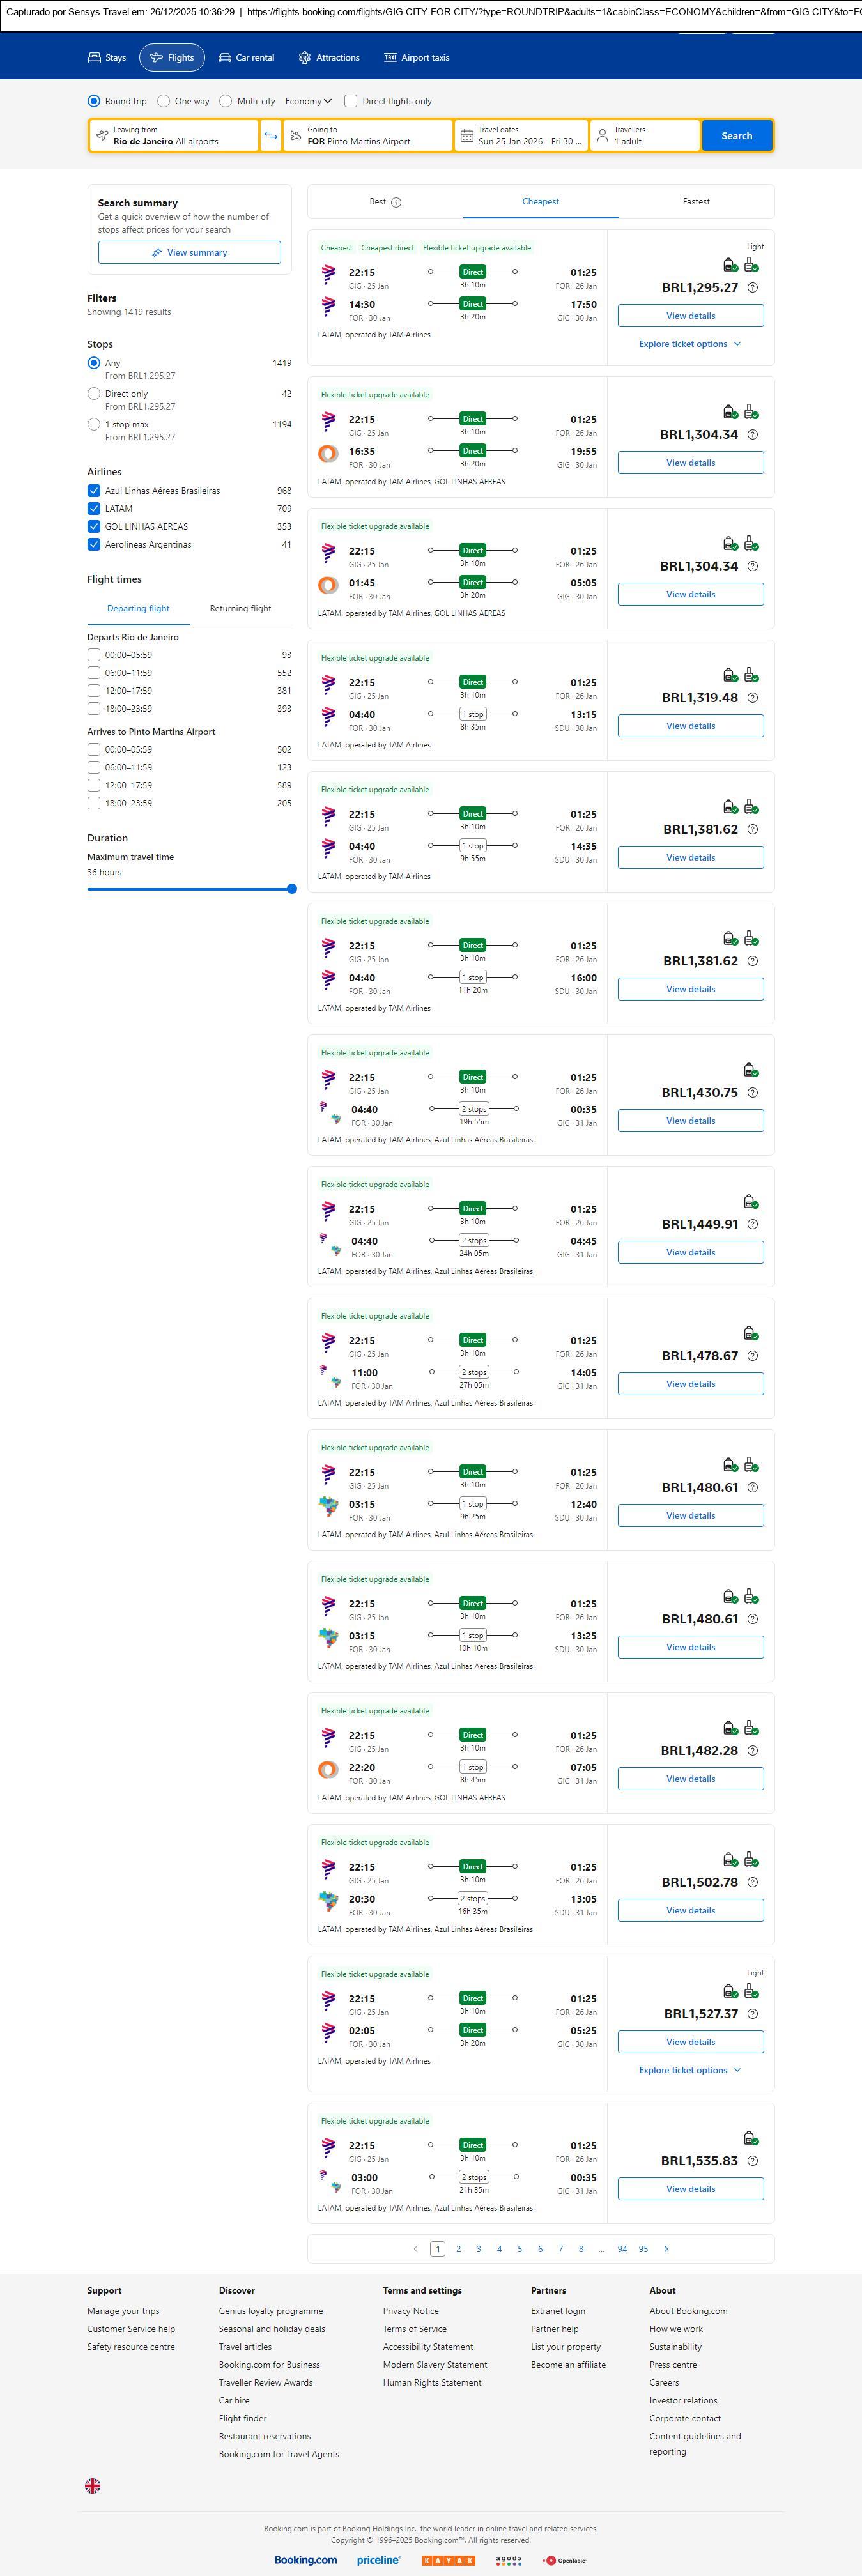Click the price info icon beside BRL1,295.27
The image size is (862, 2576).
pos(753,288)
